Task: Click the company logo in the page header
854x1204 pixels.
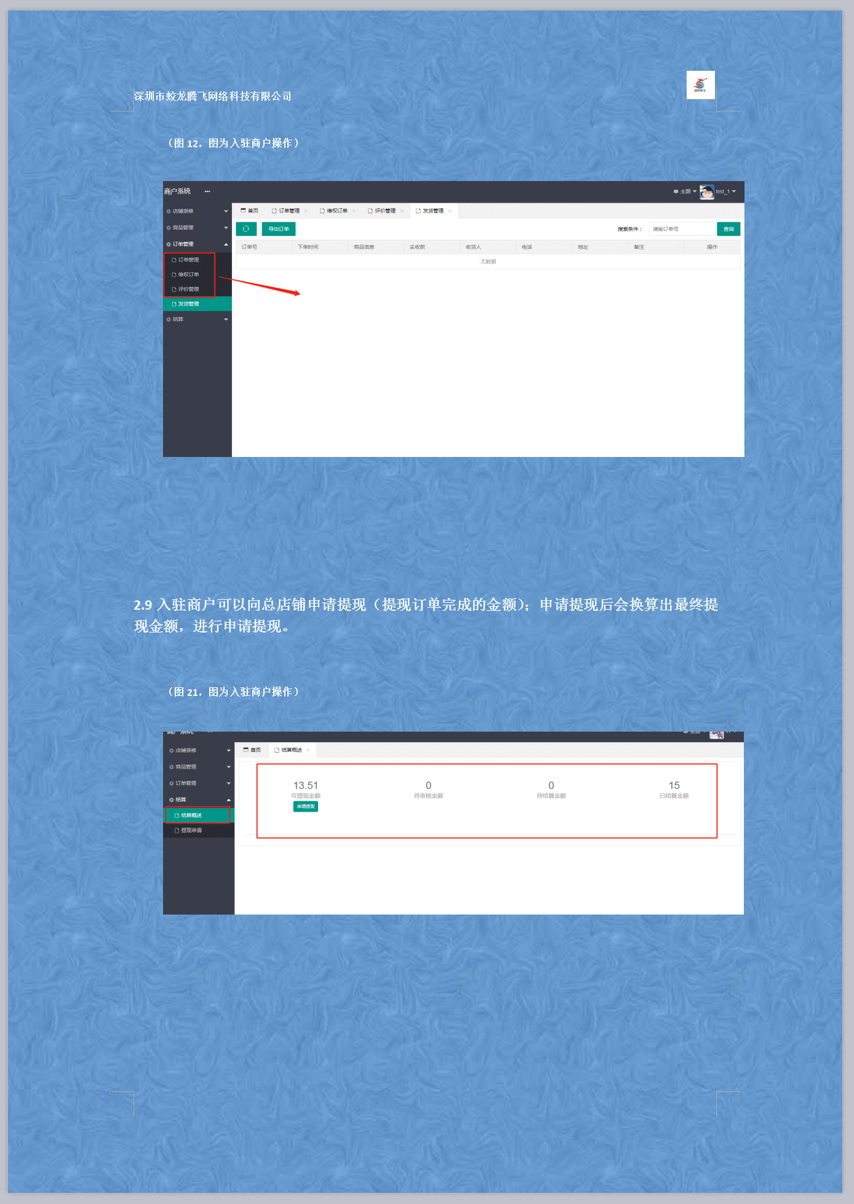Action: (700, 85)
